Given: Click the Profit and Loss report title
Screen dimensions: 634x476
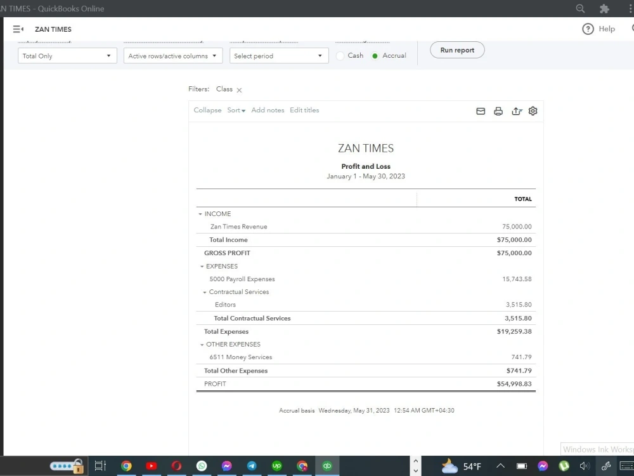Looking at the screenshot, I should click(366, 166).
